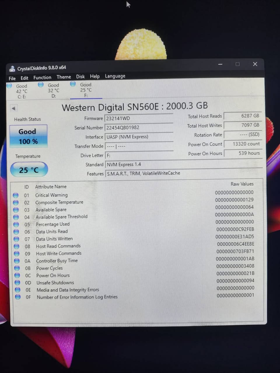The image size is (280, 373).
Task: Click the indicator next to Power Cycles
Action: (x=17, y=268)
